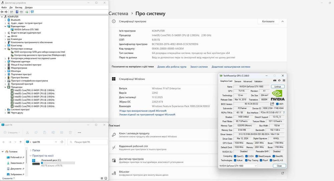Open Додаткові налаштування системи link
Screen dimensions: 334x181
[x=231, y=67]
